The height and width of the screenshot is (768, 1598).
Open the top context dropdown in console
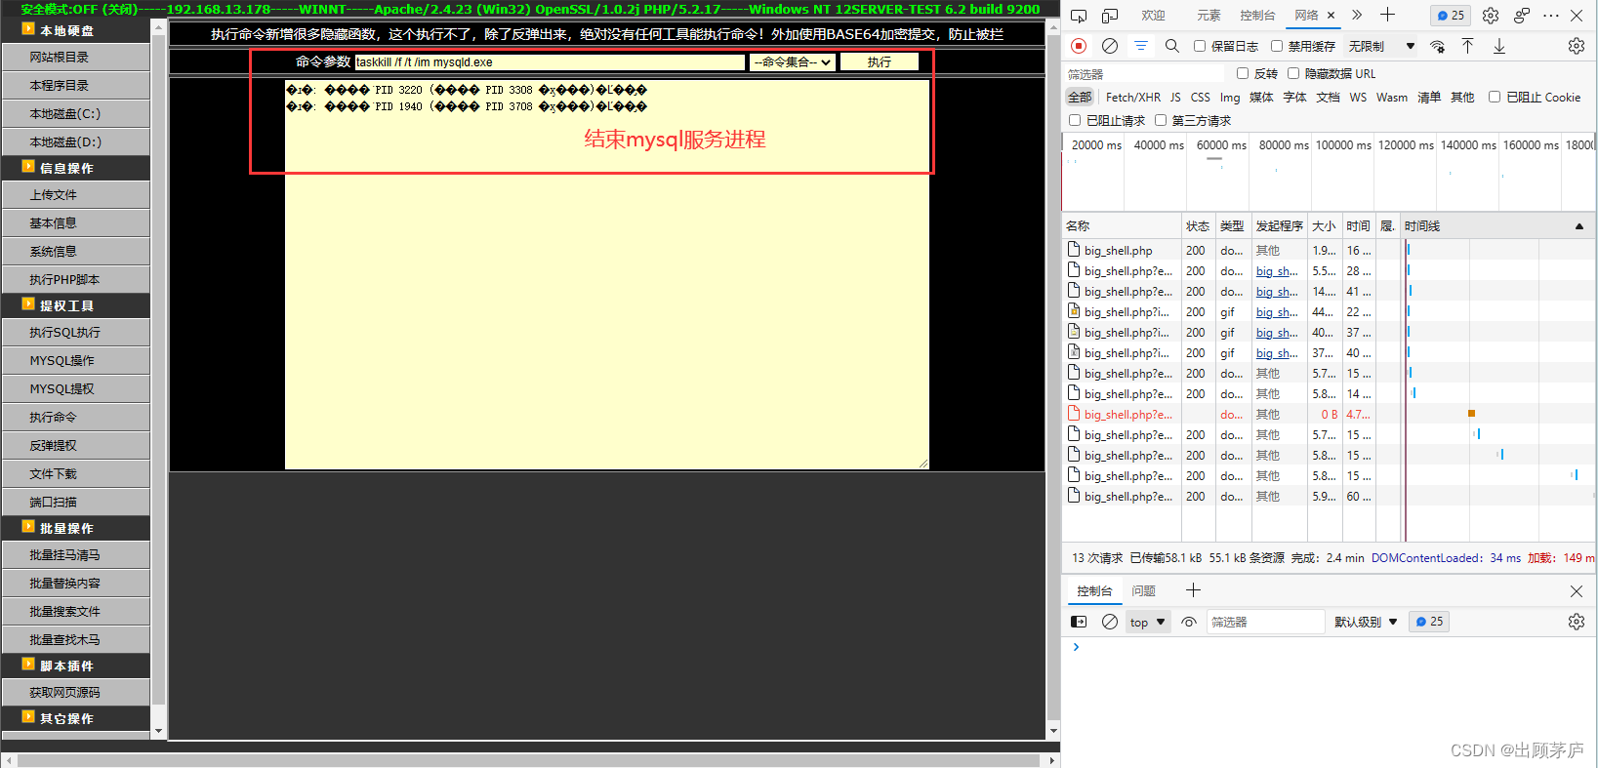1147,622
